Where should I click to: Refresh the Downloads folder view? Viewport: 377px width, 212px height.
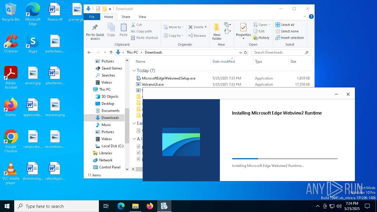point(246,52)
